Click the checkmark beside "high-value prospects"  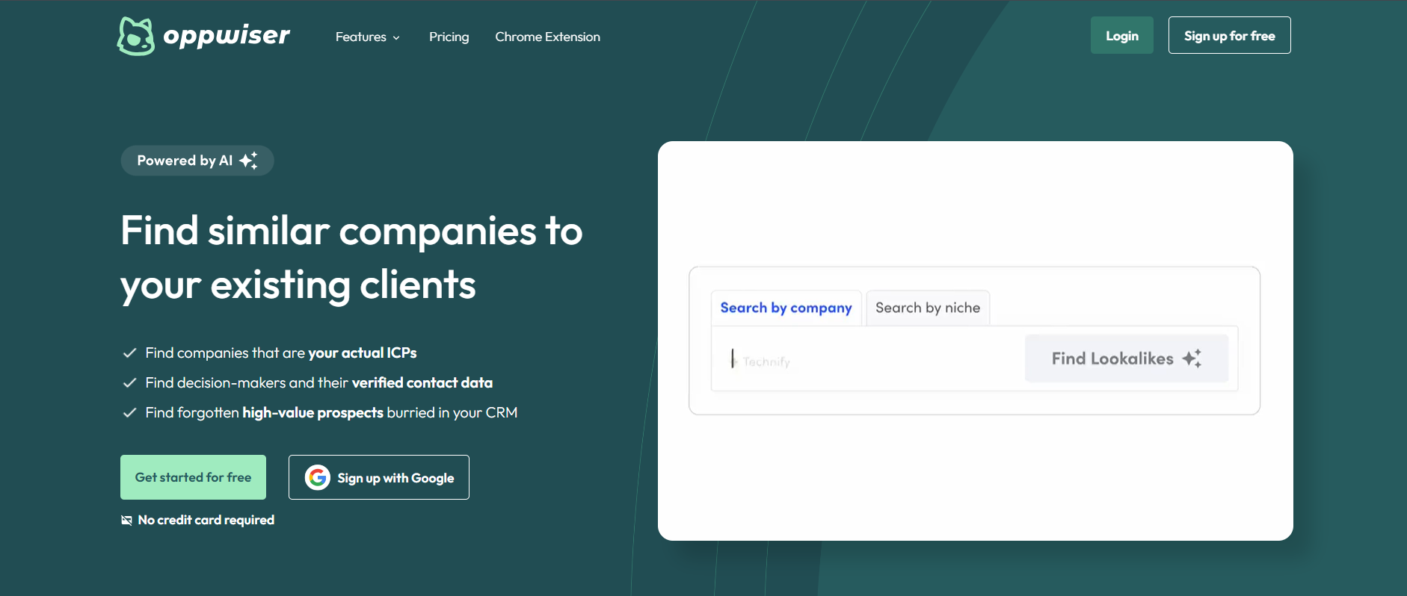click(x=129, y=412)
